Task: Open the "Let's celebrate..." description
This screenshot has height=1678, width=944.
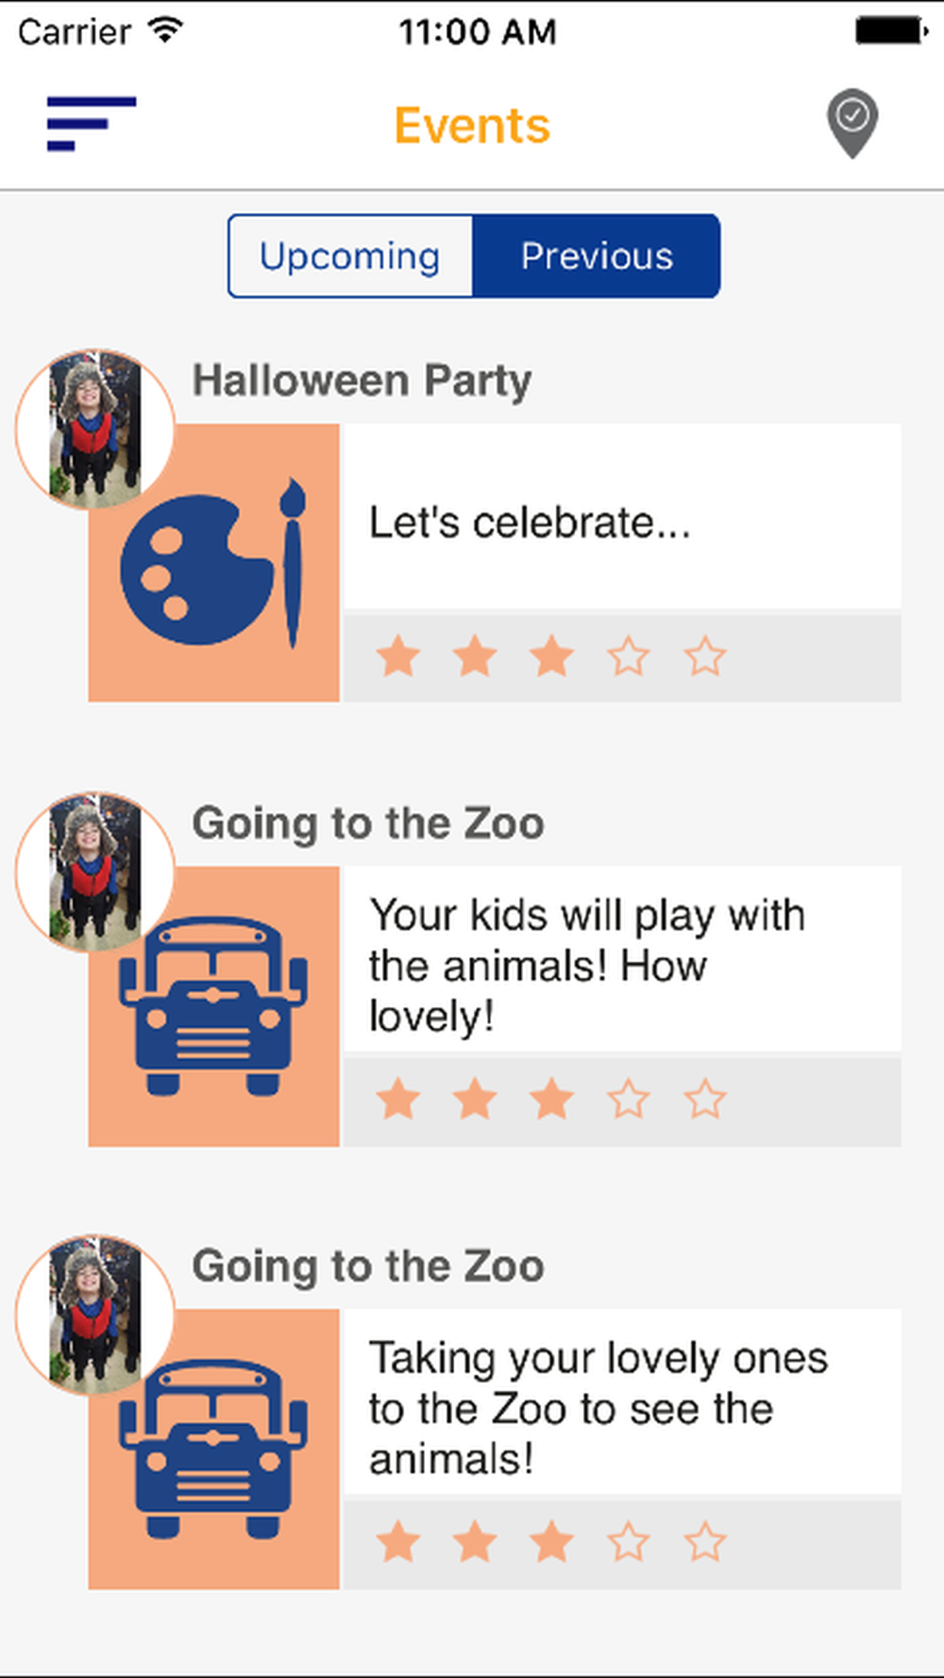Action: [529, 522]
